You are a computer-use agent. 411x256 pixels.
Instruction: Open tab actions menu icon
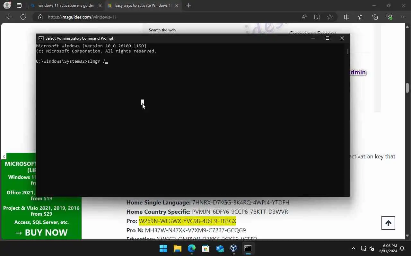(19, 5)
